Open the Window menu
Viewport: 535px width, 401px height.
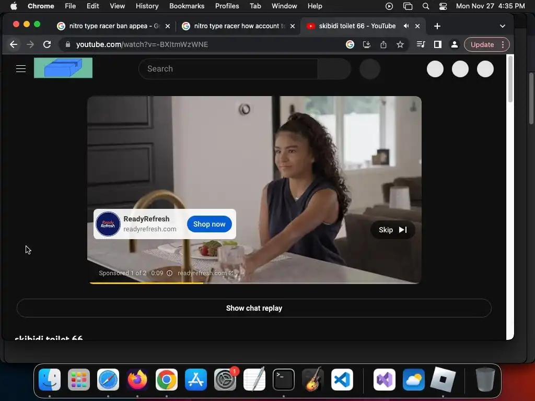coord(284,6)
